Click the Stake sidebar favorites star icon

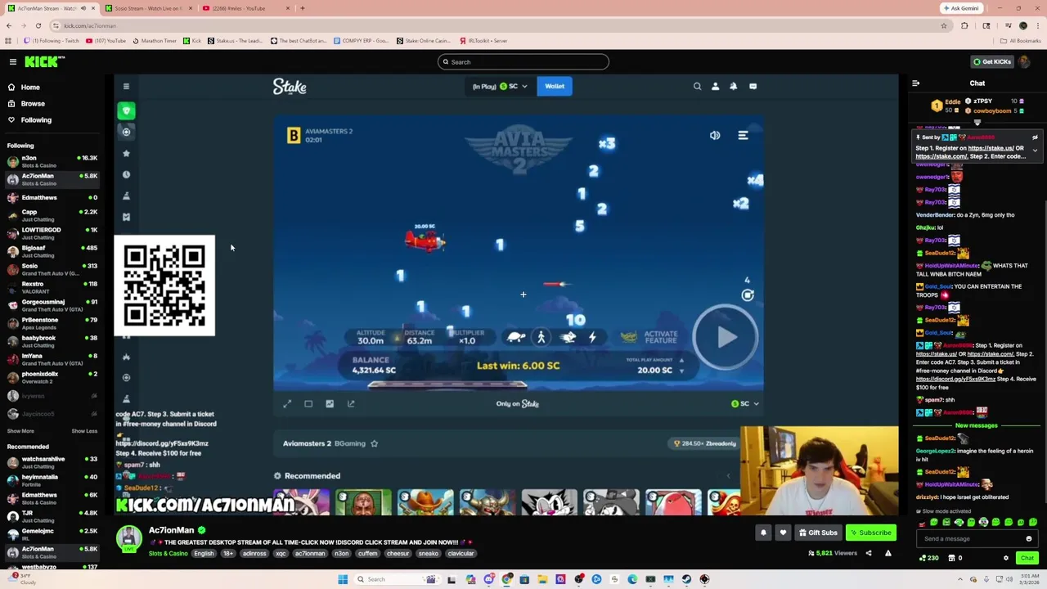pyautogui.click(x=126, y=153)
